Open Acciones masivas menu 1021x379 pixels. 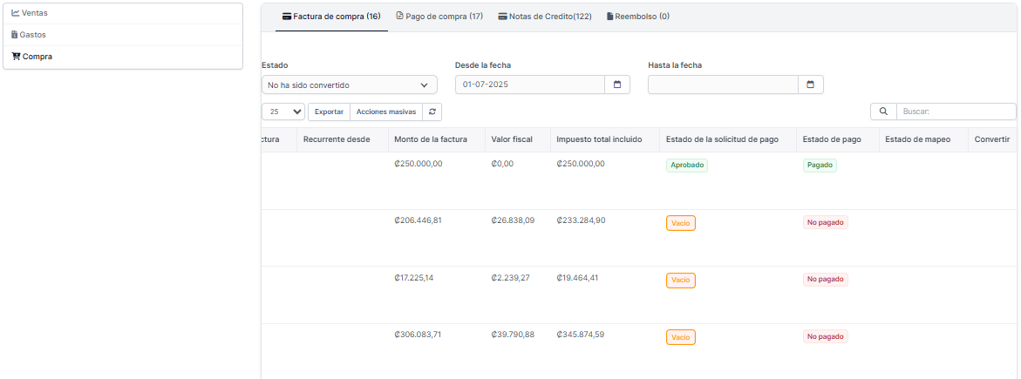pos(385,112)
